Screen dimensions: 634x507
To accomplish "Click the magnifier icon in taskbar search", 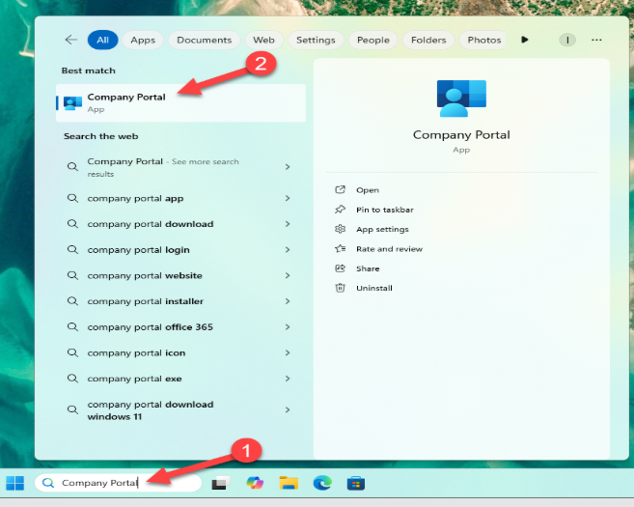I will point(48,483).
